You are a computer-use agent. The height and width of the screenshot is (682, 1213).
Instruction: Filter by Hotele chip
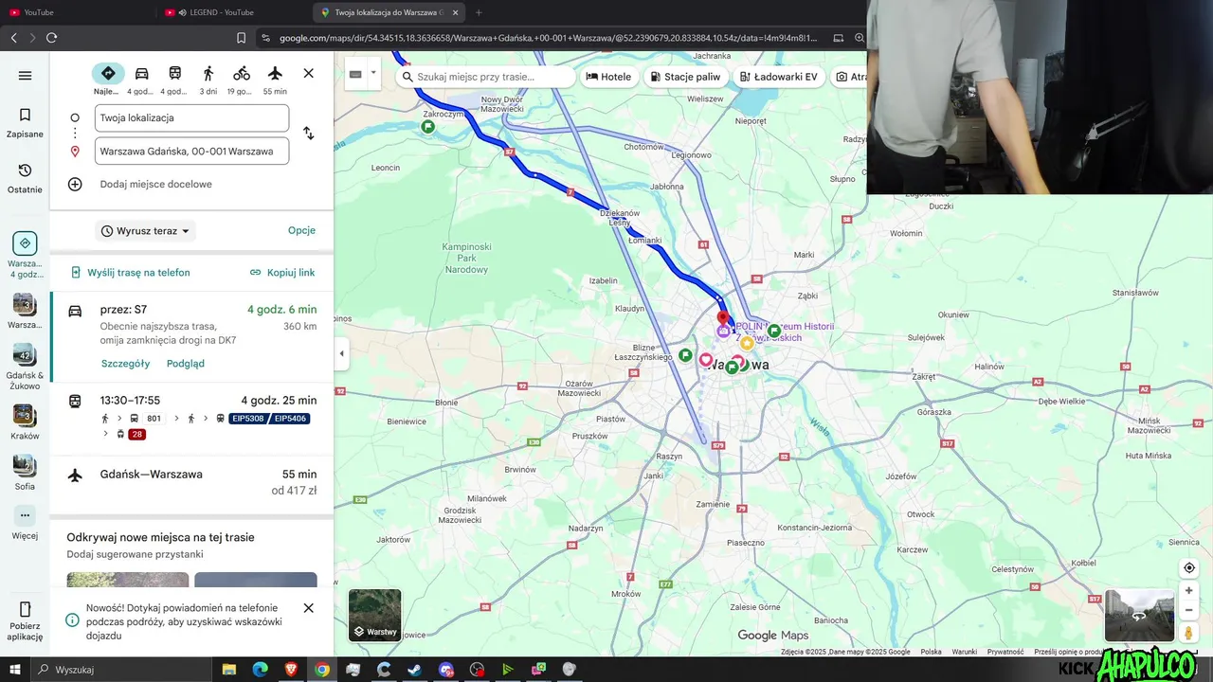608,77
